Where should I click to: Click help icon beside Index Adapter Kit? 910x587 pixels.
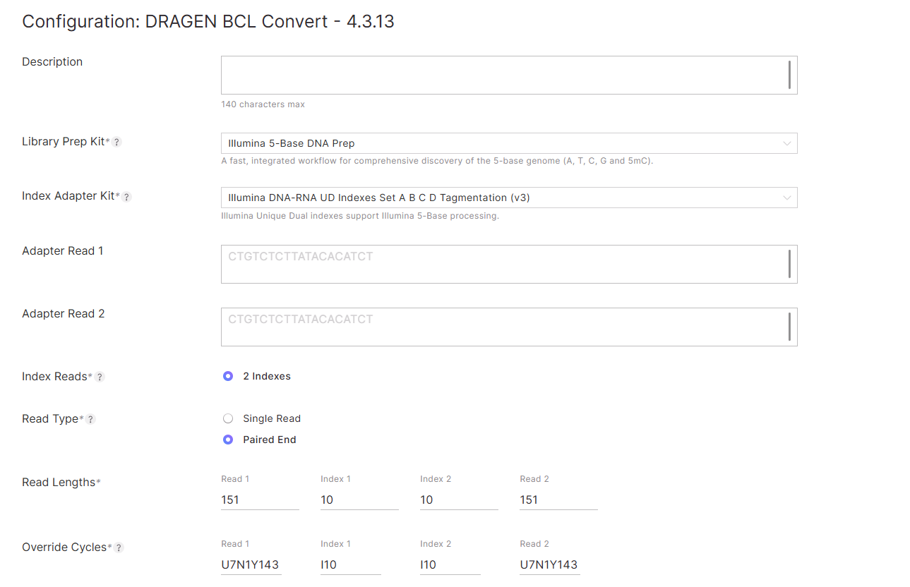point(127,197)
